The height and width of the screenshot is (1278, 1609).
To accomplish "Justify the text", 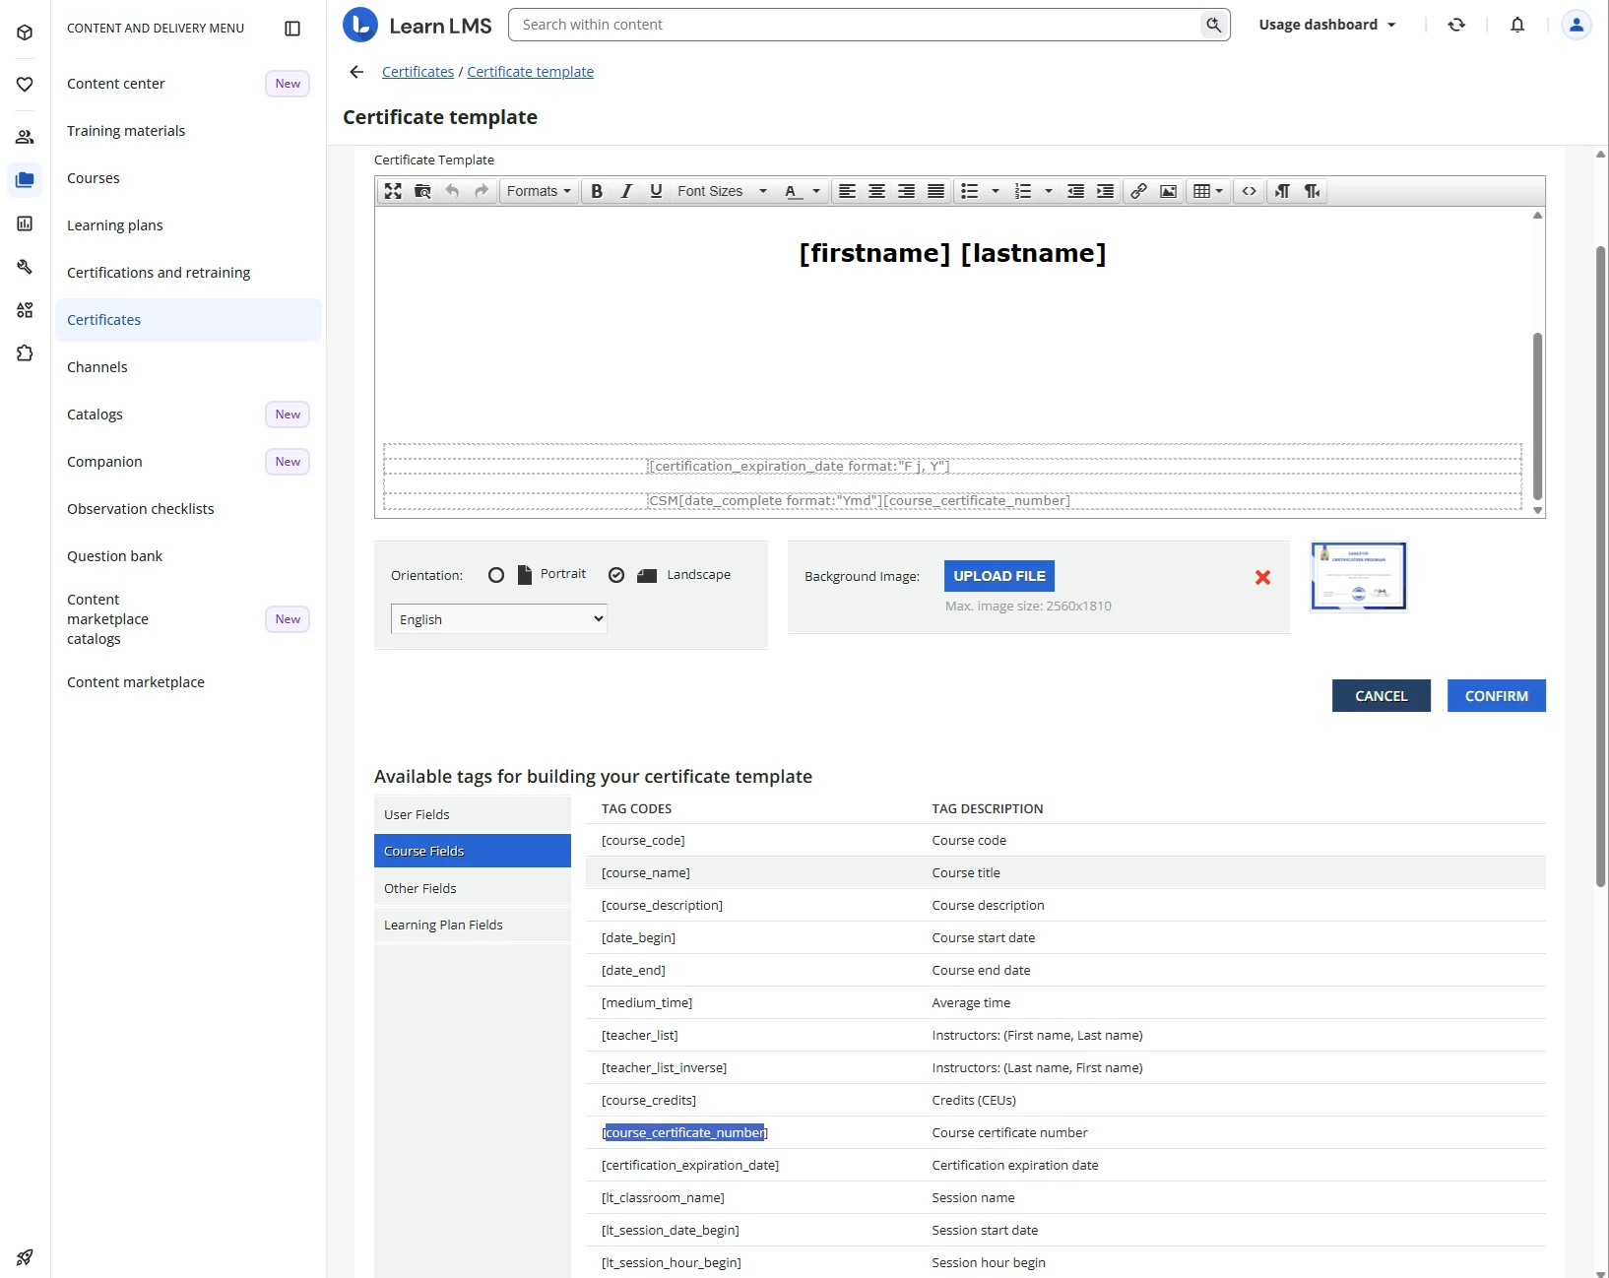I will pyautogui.click(x=935, y=191).
